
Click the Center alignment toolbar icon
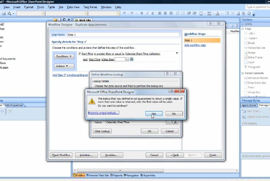point(165,14)
